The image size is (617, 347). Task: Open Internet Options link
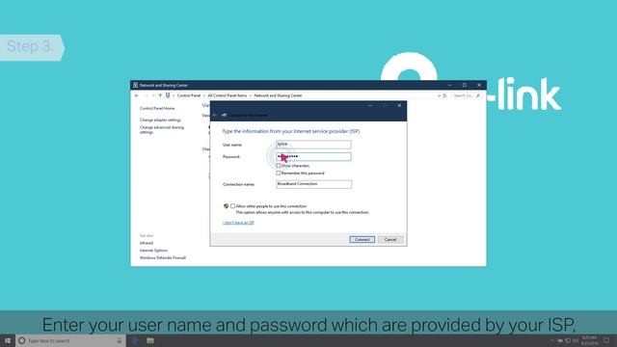[153, 251]
